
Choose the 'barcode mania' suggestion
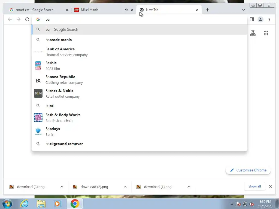click(139, 40)
